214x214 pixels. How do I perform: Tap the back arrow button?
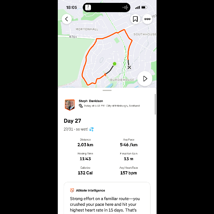(x=67, y=19)
